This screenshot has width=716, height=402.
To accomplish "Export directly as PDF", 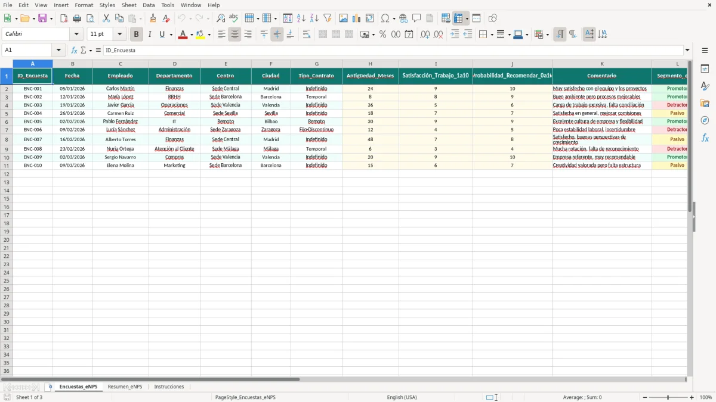I will (x=64, y=18).
